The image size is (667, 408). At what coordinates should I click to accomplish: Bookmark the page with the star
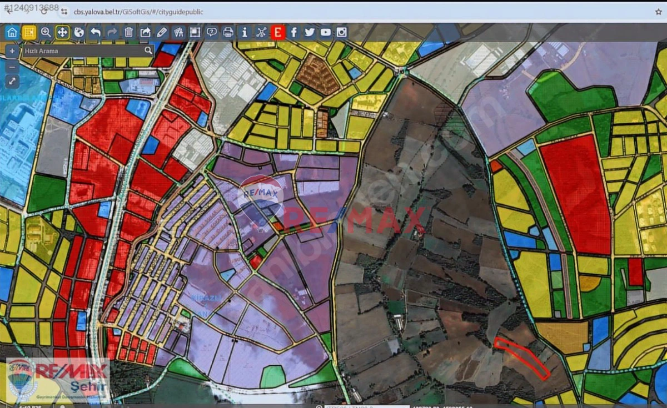point(659,12)
